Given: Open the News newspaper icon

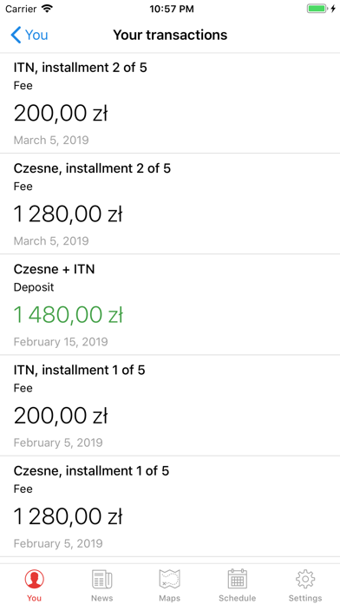Looking at the screenshot, I should 102,579.
